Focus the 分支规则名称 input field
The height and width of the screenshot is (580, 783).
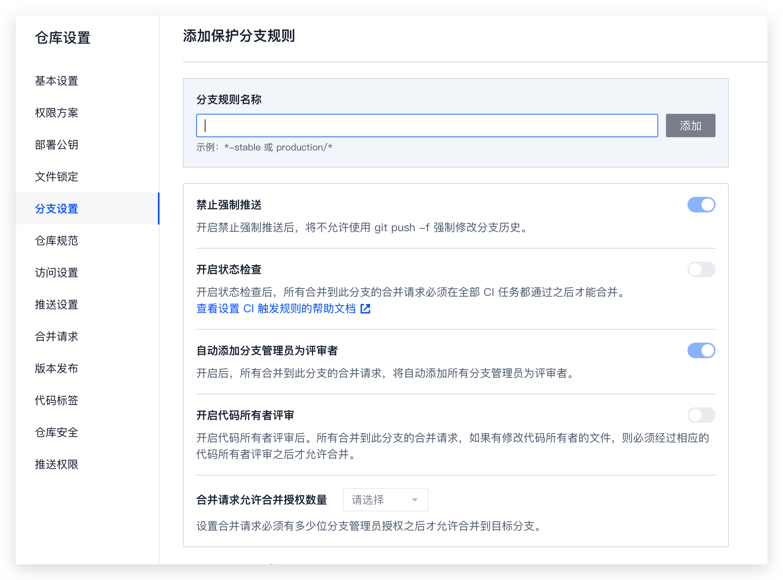tap(427, 126)
